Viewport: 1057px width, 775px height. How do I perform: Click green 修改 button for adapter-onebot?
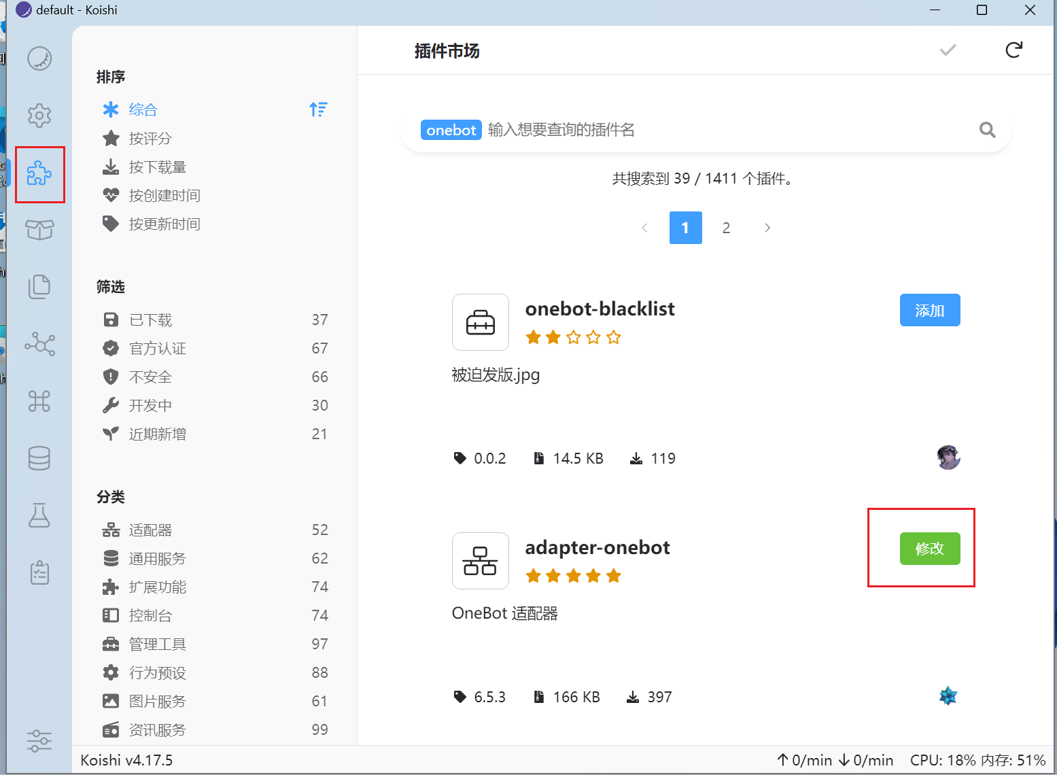(x=930, y=549)
